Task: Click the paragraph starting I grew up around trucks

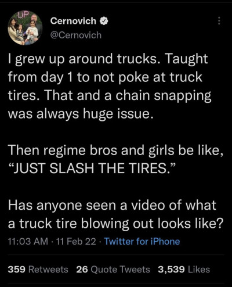Action: coord(110,86)
